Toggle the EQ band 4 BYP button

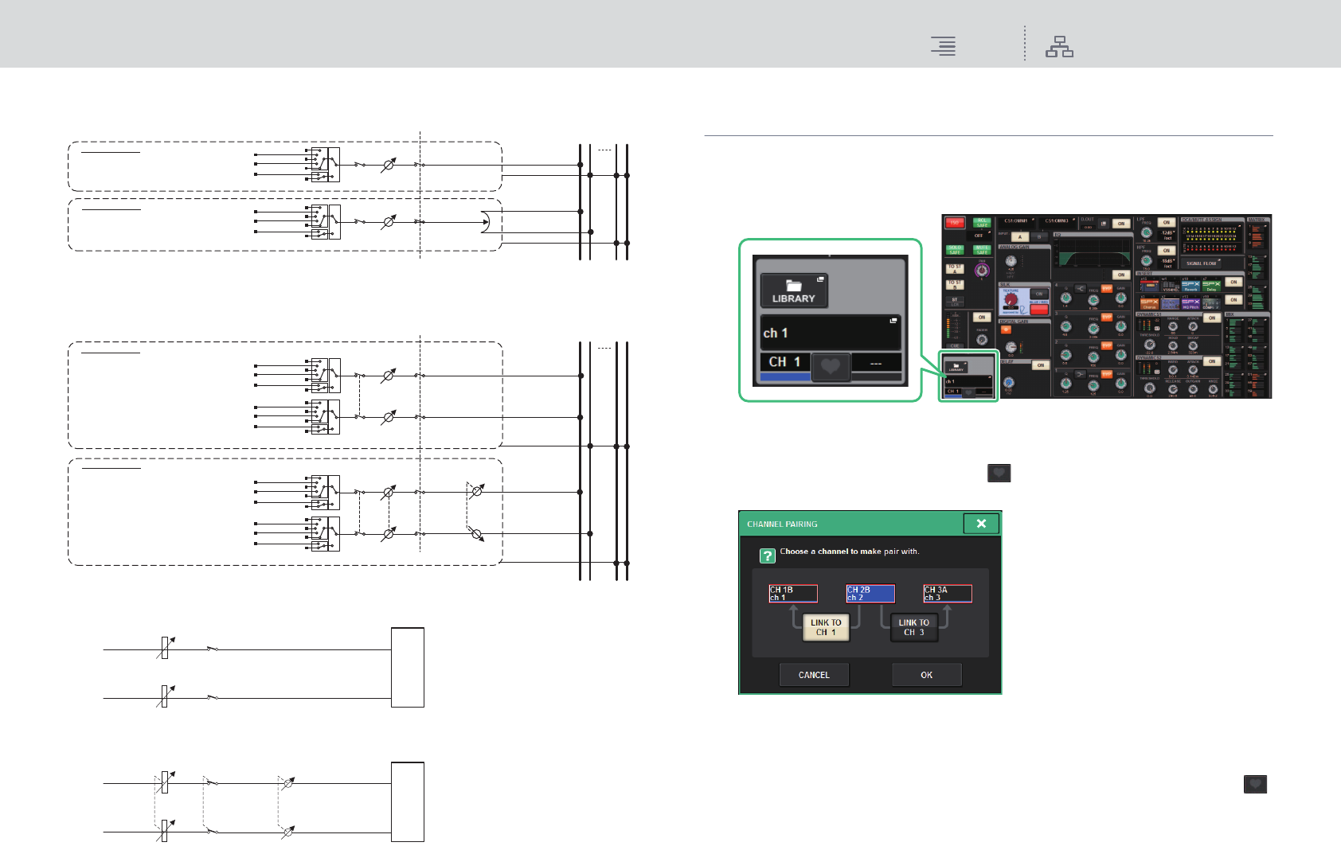coord(1107,288)
